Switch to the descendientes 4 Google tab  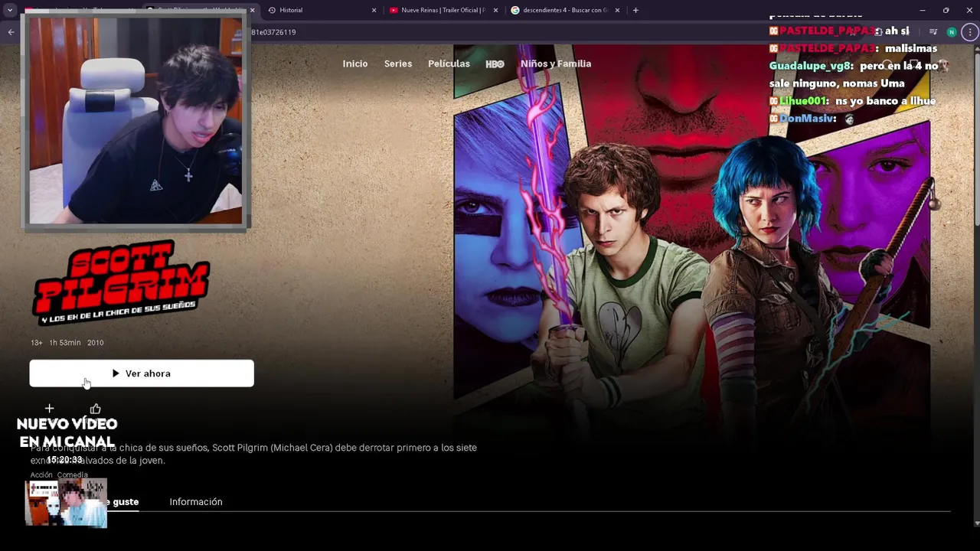(565, 10)
